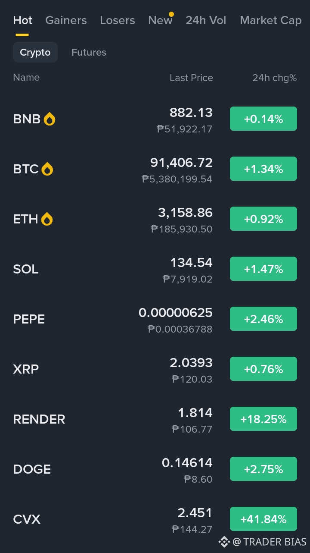Sort by the Name column header
Image resolution: width=310 pixels, height=553 pixels.
pyautogui.click(x=26, y=77)
